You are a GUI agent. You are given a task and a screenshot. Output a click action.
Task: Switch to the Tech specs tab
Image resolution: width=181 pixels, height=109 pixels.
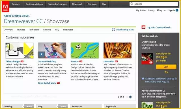(x=34, y=30)
